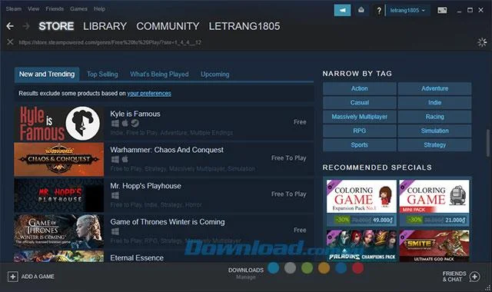Viewport: 492px width, 292px height.
Task: Narrow by the Casual tag
Action: 359,102
